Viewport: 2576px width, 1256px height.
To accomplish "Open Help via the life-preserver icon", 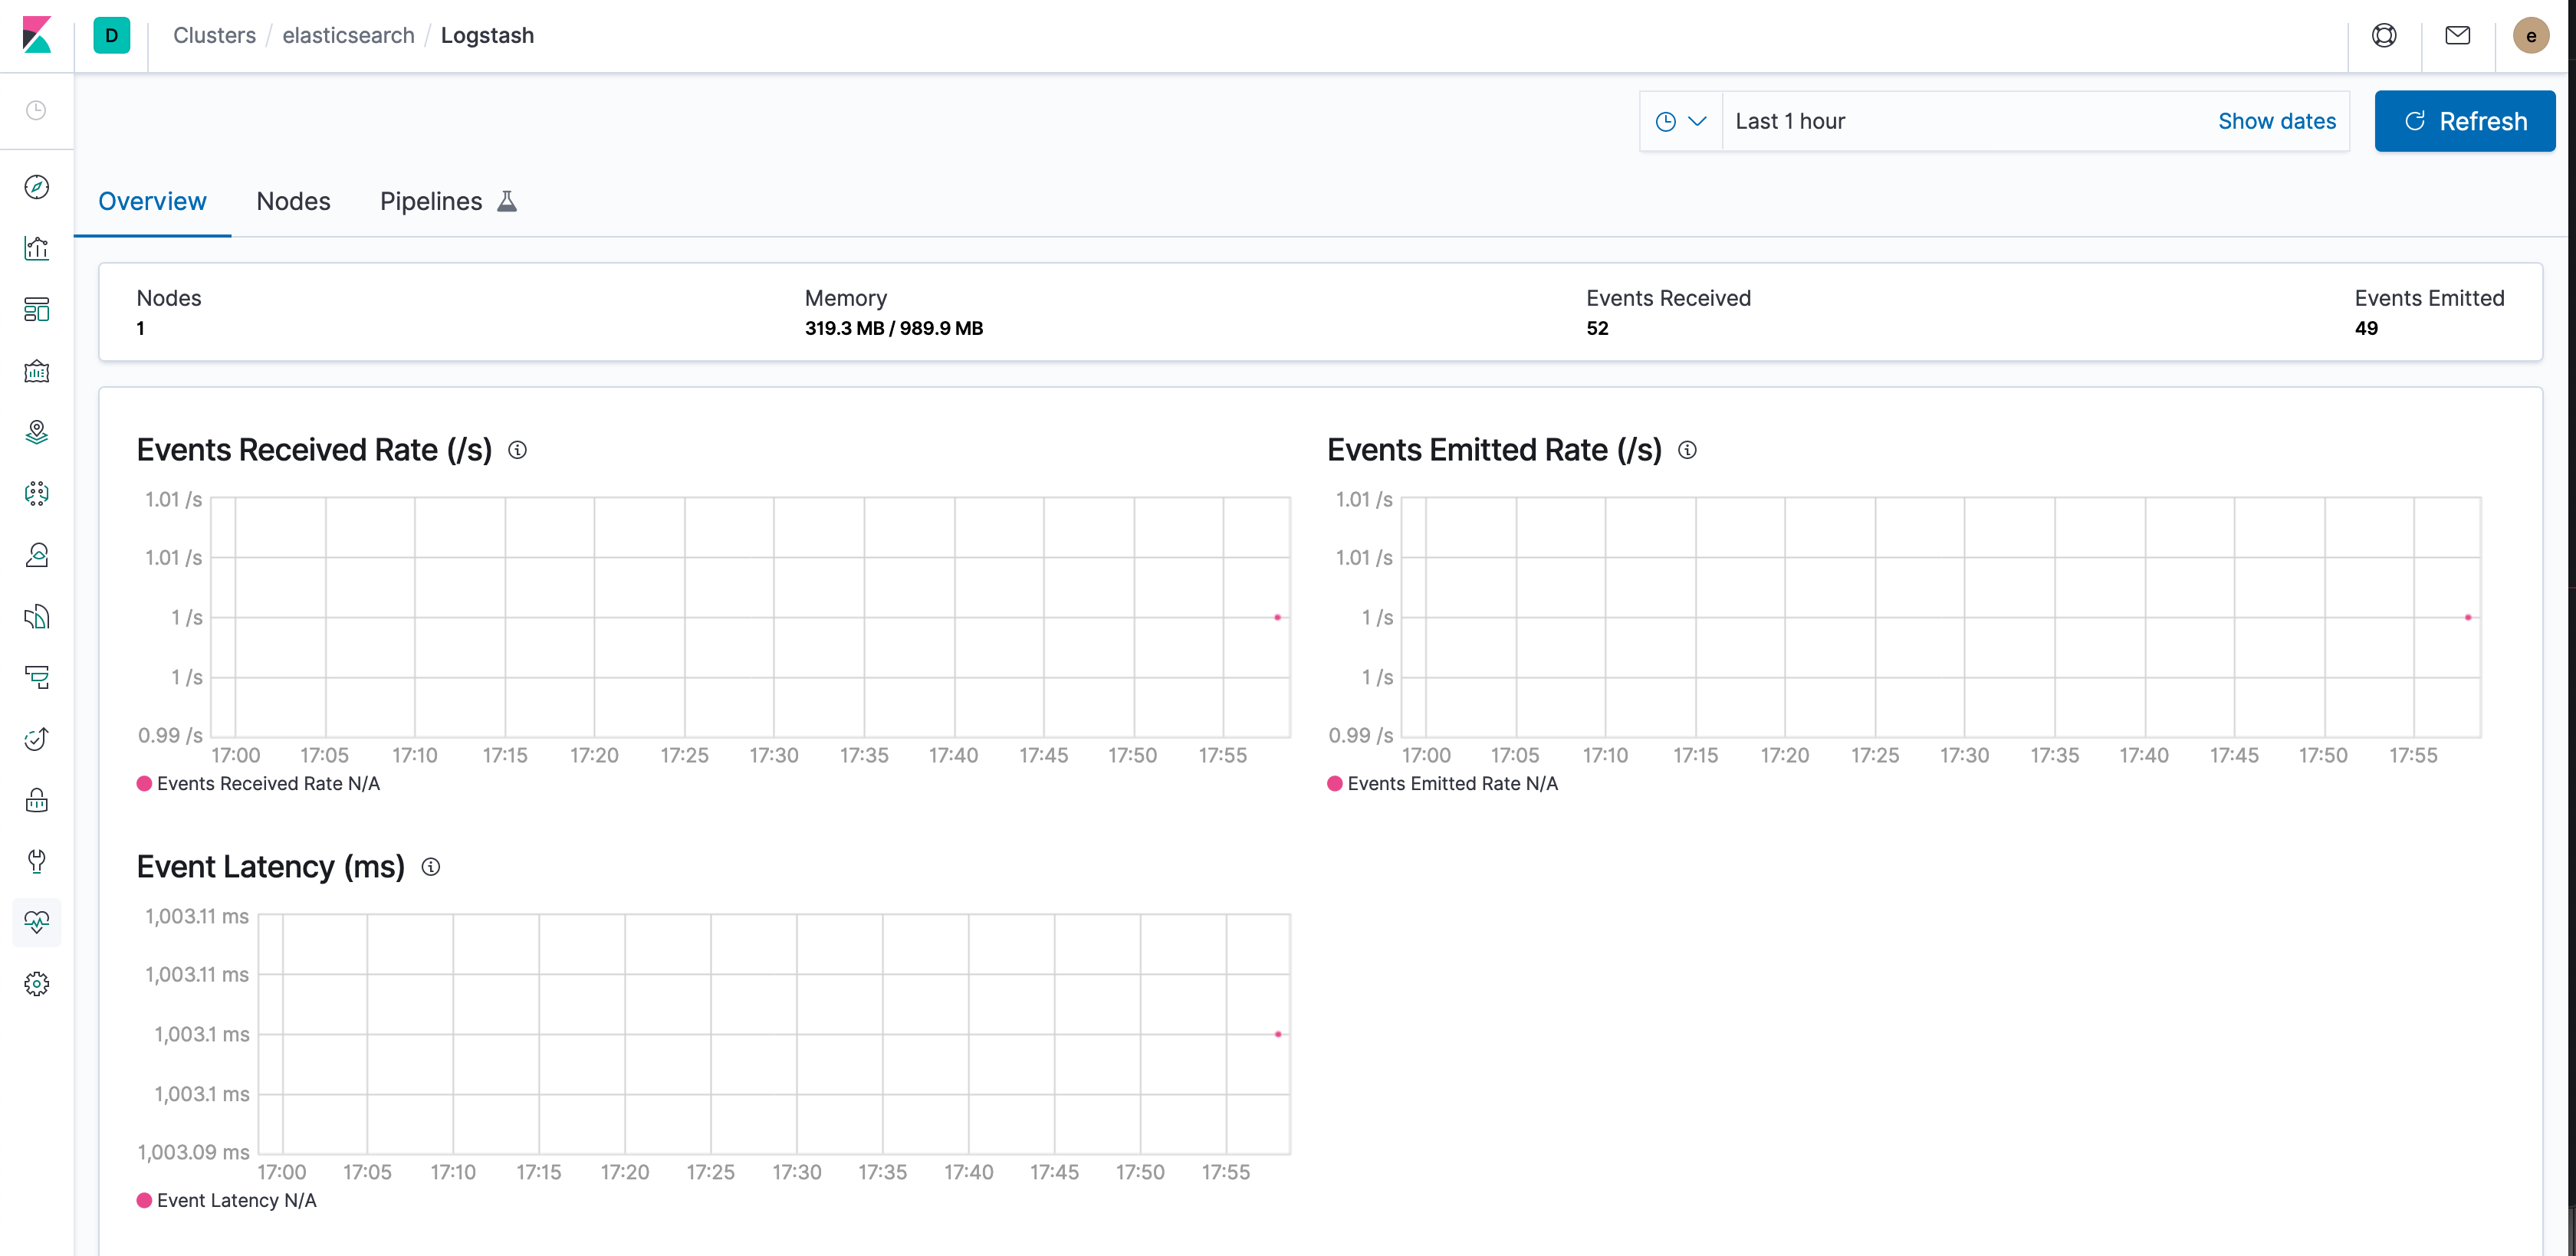I will click(x=2385, y=35).
